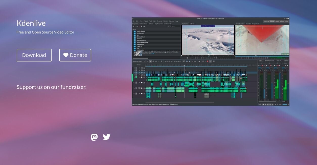Click the red record button in timeline toolbar
Screen dimensions: 317x165
click(208, 61)
